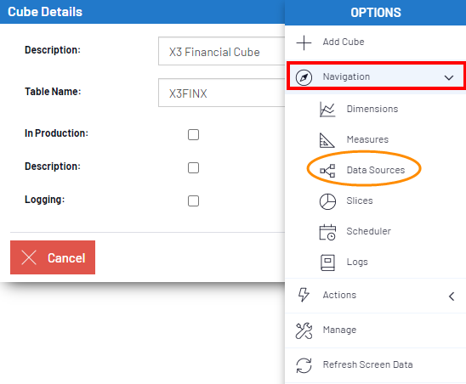The image size is (466, 384).
Task: Tick the second Description checkbox
Action: (194, 168)
